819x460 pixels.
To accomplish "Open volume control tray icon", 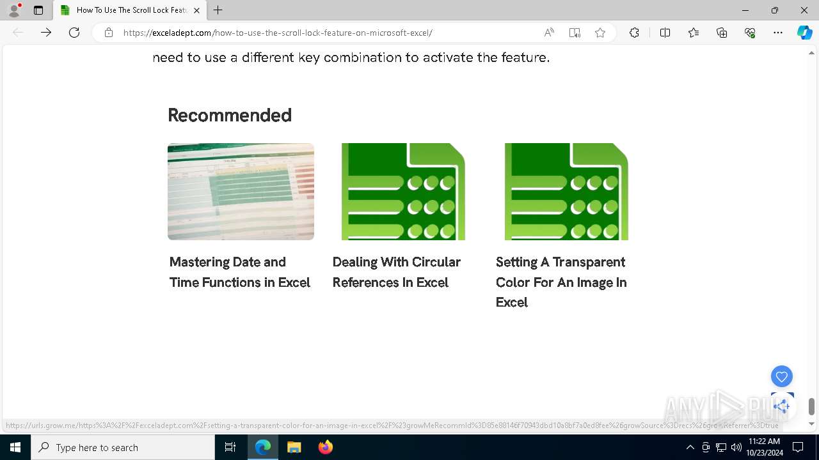I will [x=736, y=447].
